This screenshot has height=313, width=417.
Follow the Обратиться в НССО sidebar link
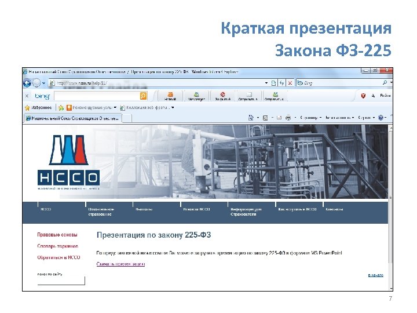click(58, 257)
